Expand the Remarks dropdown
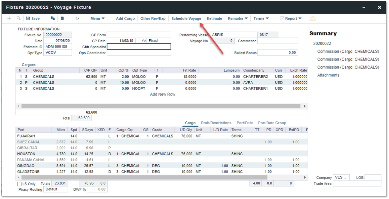 (238, 19)
